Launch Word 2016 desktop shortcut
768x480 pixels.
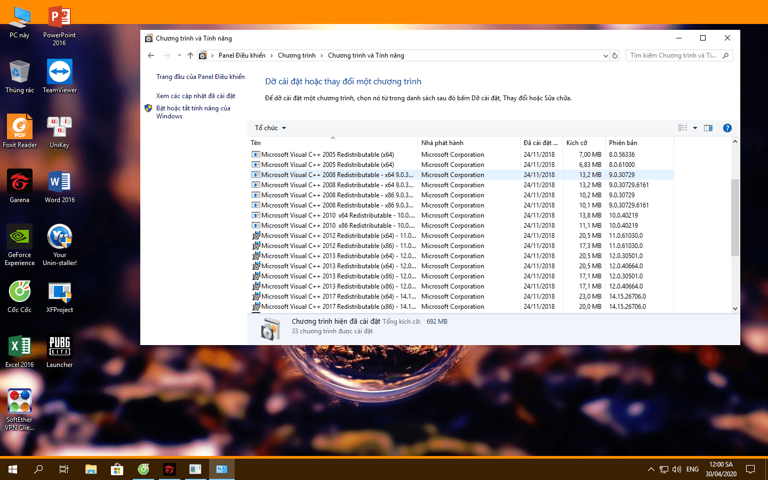click(x=60, y=186)
